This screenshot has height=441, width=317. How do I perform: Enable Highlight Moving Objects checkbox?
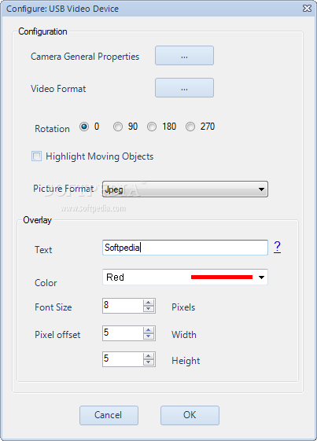[37, 156]
